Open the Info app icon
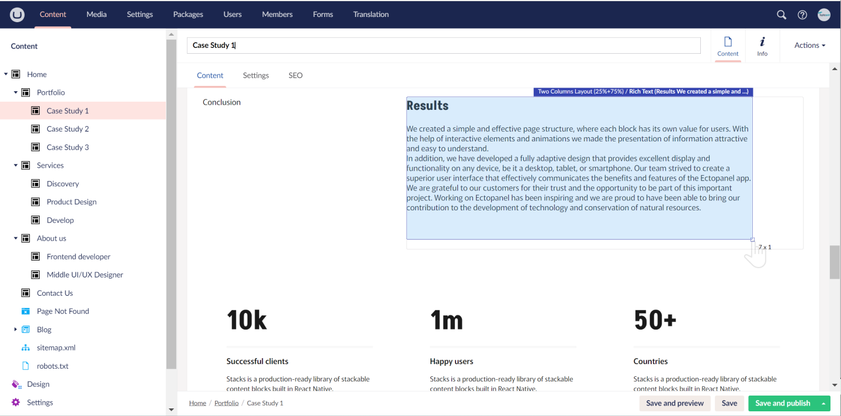This screenshot has width=841, height=416. pyautogui.click(x=762, y=46)
